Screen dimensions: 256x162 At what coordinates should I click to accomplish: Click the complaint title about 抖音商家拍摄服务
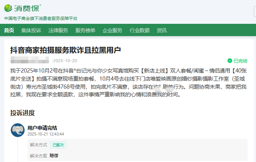click(65, 50)
